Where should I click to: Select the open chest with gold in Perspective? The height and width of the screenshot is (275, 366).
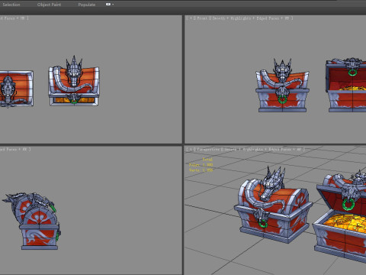(342, 219)
